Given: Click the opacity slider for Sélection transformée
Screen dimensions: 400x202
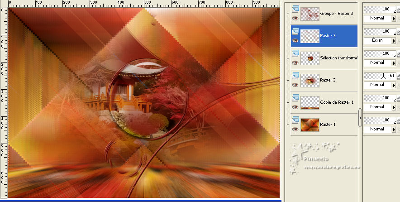Looking at the screenshot, I should pos(380,54).
